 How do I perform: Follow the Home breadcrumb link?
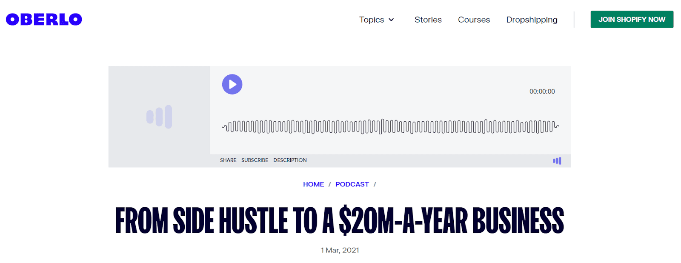click(x=313, y=184)
